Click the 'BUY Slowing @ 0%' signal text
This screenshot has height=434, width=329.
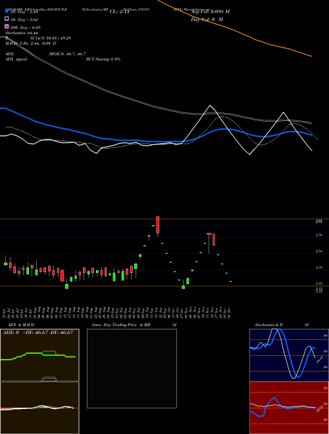tap(103, 59)
